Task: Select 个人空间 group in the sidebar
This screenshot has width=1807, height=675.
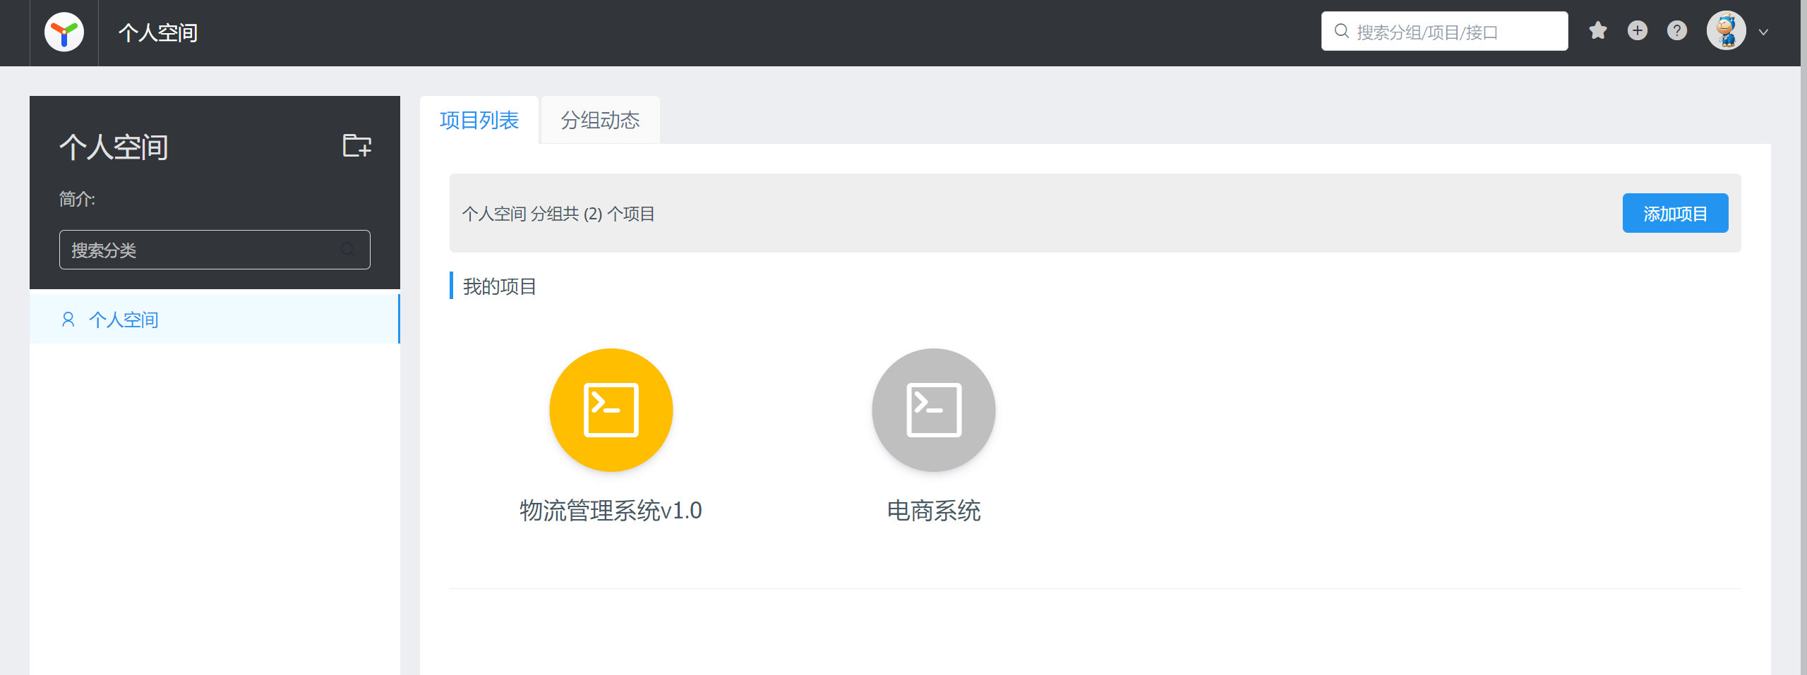Action: [124, 319]
